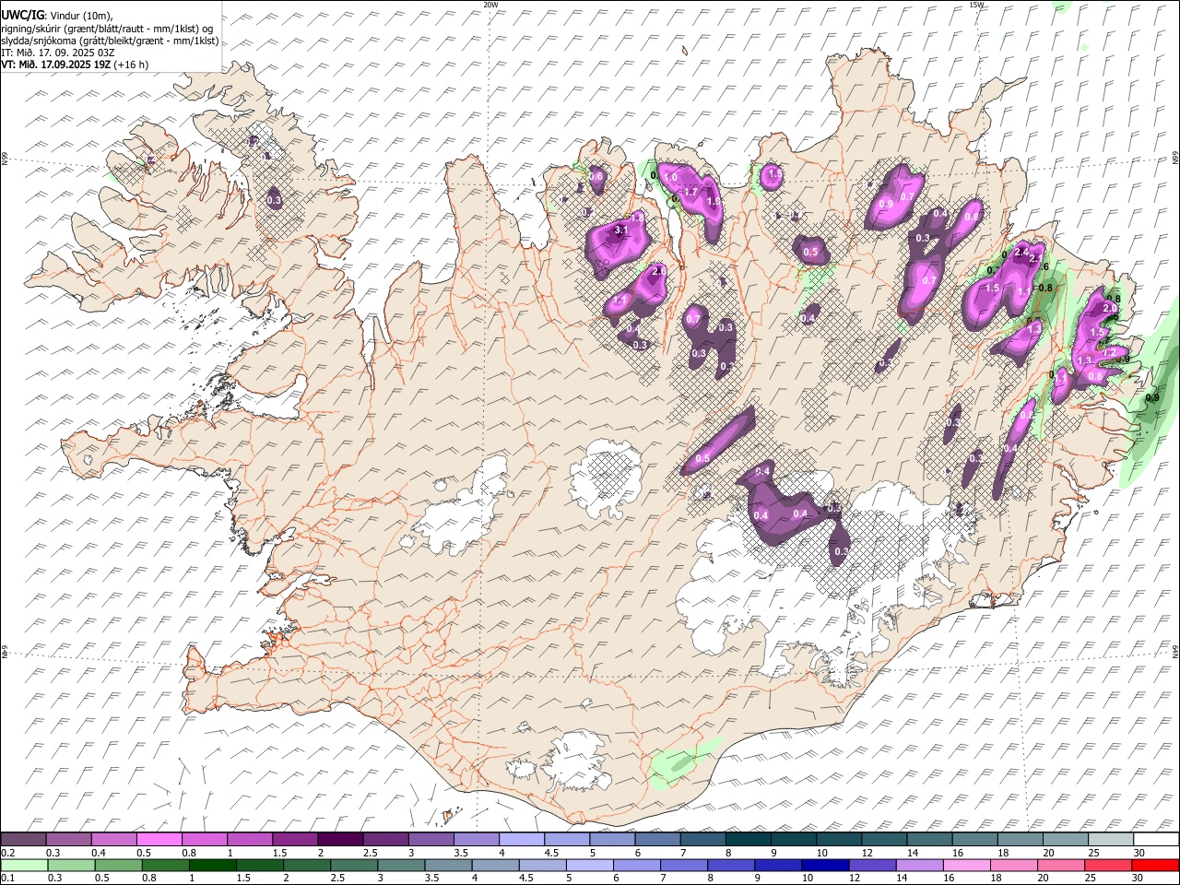Click the '(+16 h)' forecast offset text
The width and height of the screenshot is (1180, 885).
[133, 65]
